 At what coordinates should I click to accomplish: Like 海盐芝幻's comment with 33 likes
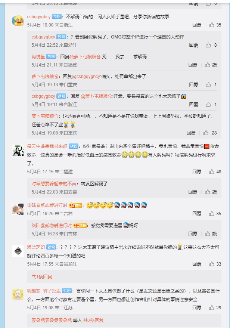pyautogui.click(x=215, y=264)
